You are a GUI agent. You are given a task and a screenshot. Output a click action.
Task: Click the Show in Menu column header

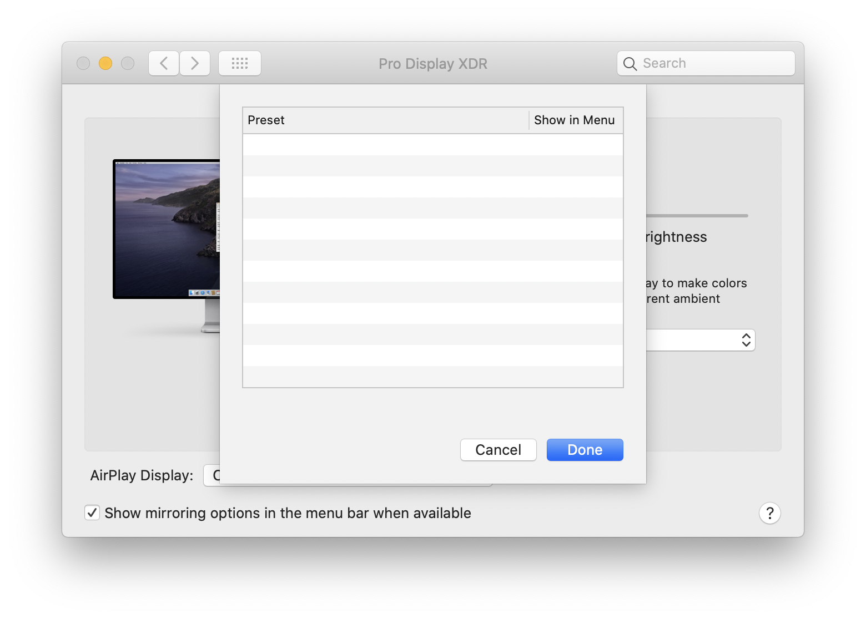(x=576, y=120)
